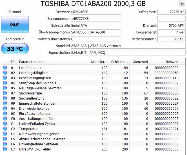The width and height of the screenshot is (187, 155).
Task: Click the Laufwerksbuchstaben field C:
Action: tap(96, 39)
